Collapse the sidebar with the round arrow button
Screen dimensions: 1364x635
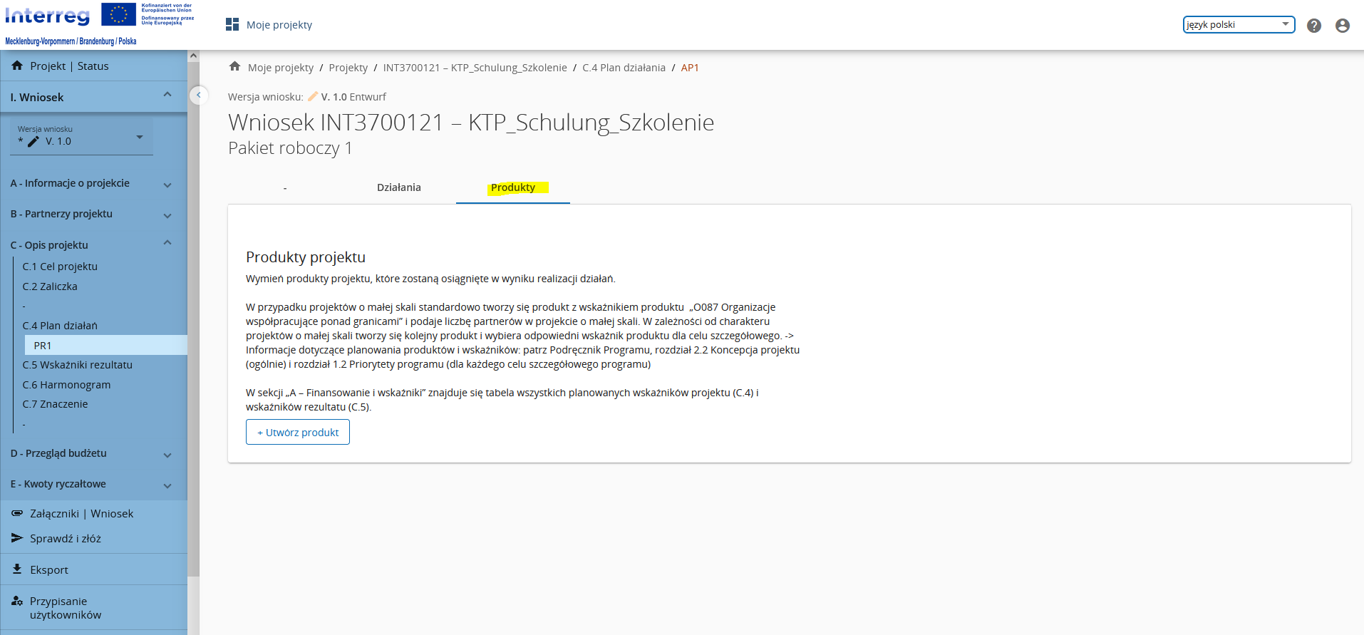pyautogui.click(x=199, y=95)
